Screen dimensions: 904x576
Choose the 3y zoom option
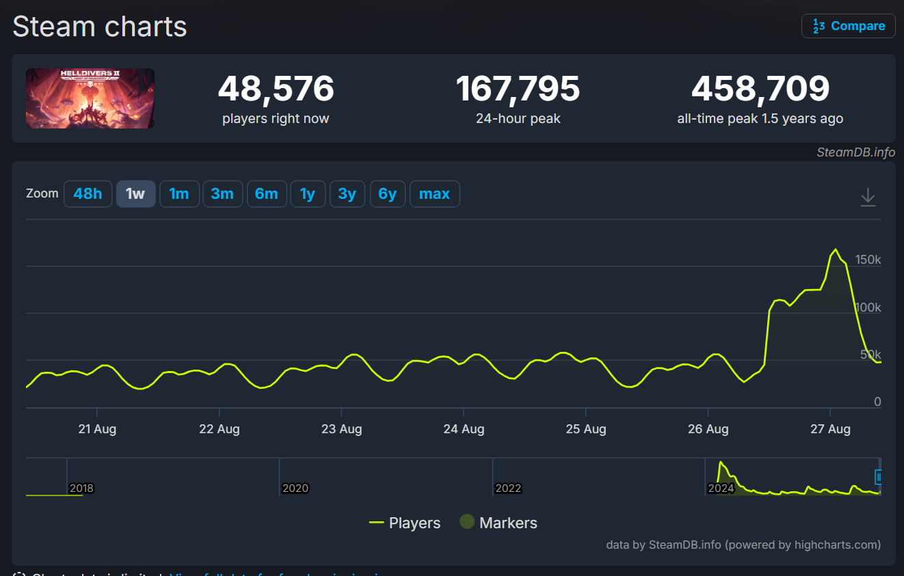(347, 194)
